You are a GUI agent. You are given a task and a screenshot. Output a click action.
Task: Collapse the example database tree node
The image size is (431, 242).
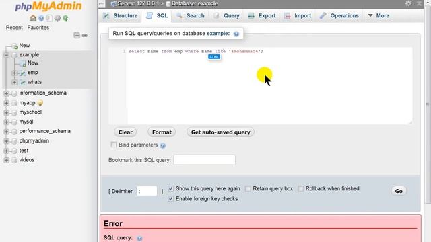pyautogui.click(x=6, y=55)
